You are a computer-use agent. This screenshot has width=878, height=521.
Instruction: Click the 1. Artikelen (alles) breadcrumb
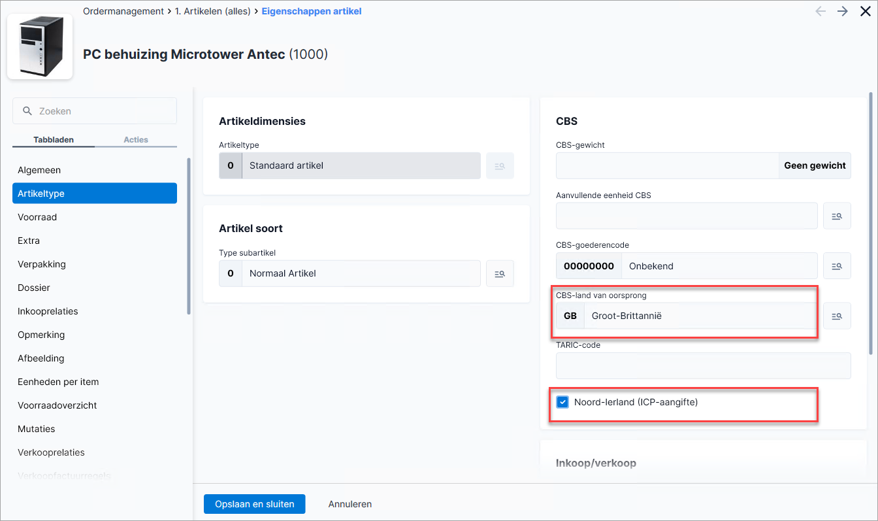[x=212, y=11]
